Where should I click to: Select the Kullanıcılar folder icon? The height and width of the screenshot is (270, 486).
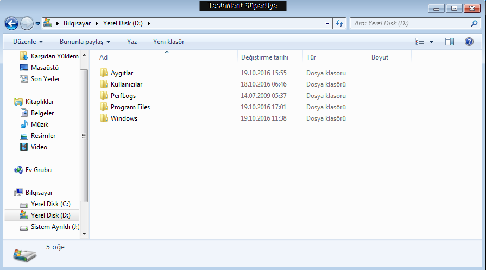pos(104,84)
